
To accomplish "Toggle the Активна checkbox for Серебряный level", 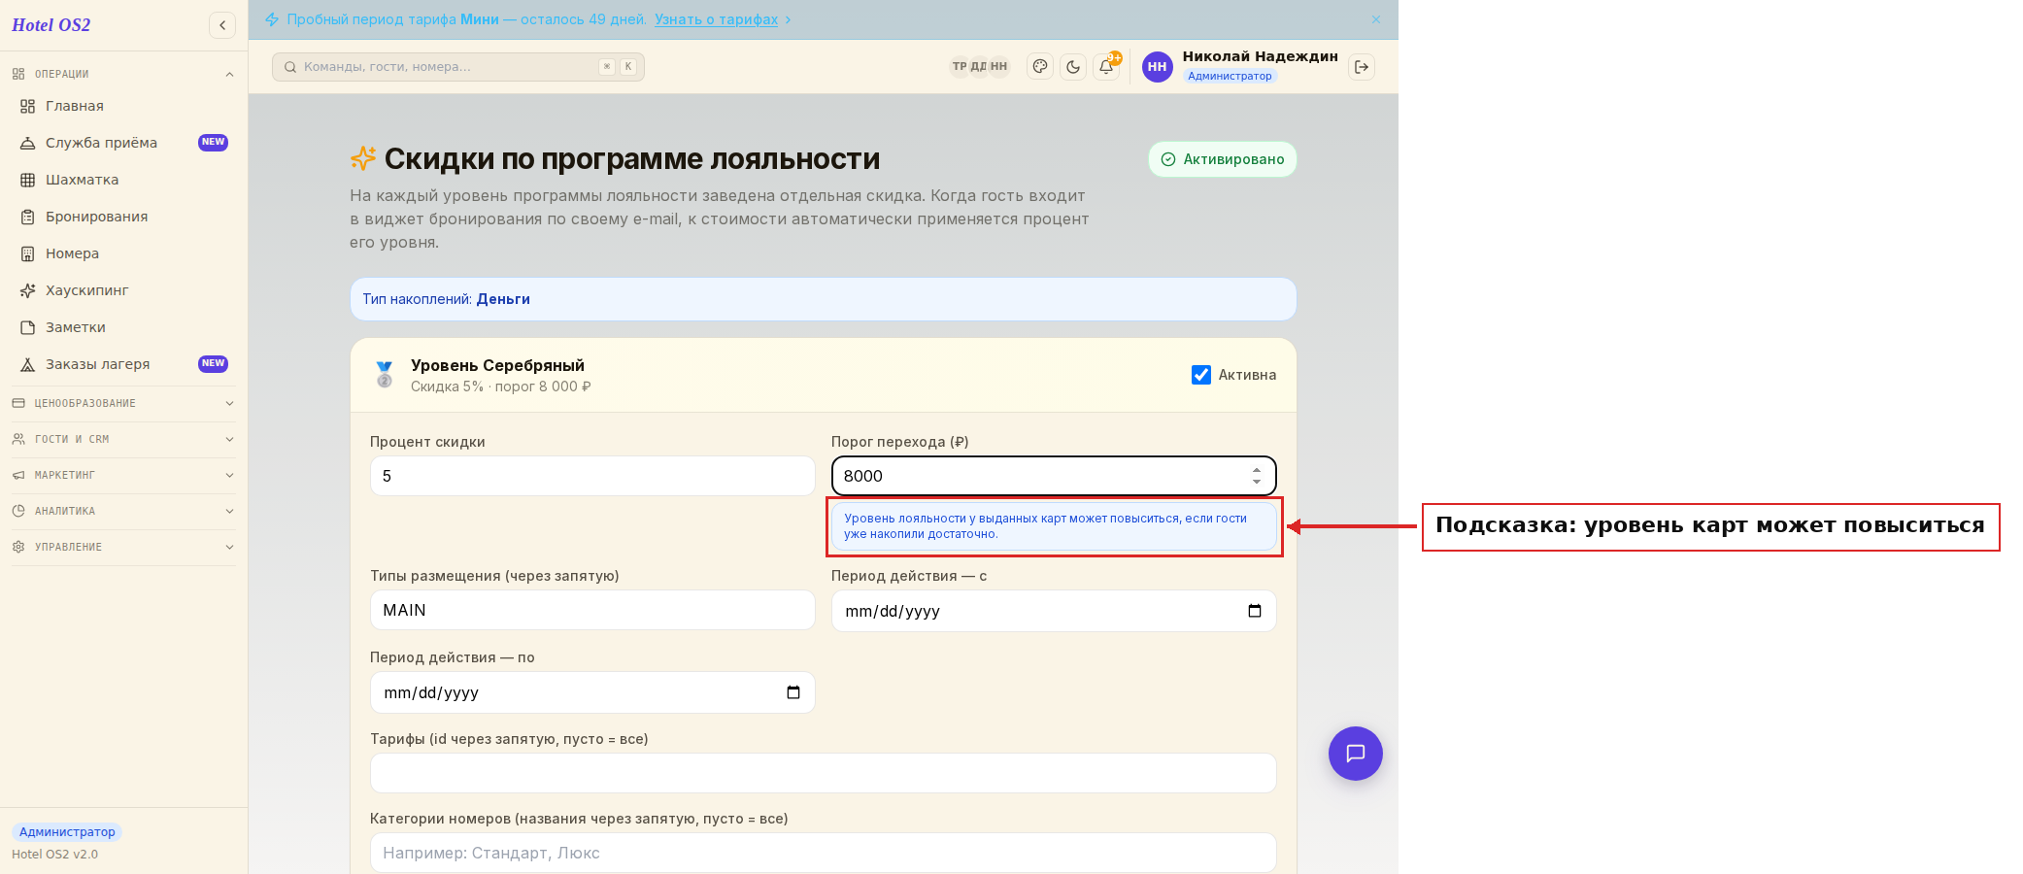I will point(1201,375).
